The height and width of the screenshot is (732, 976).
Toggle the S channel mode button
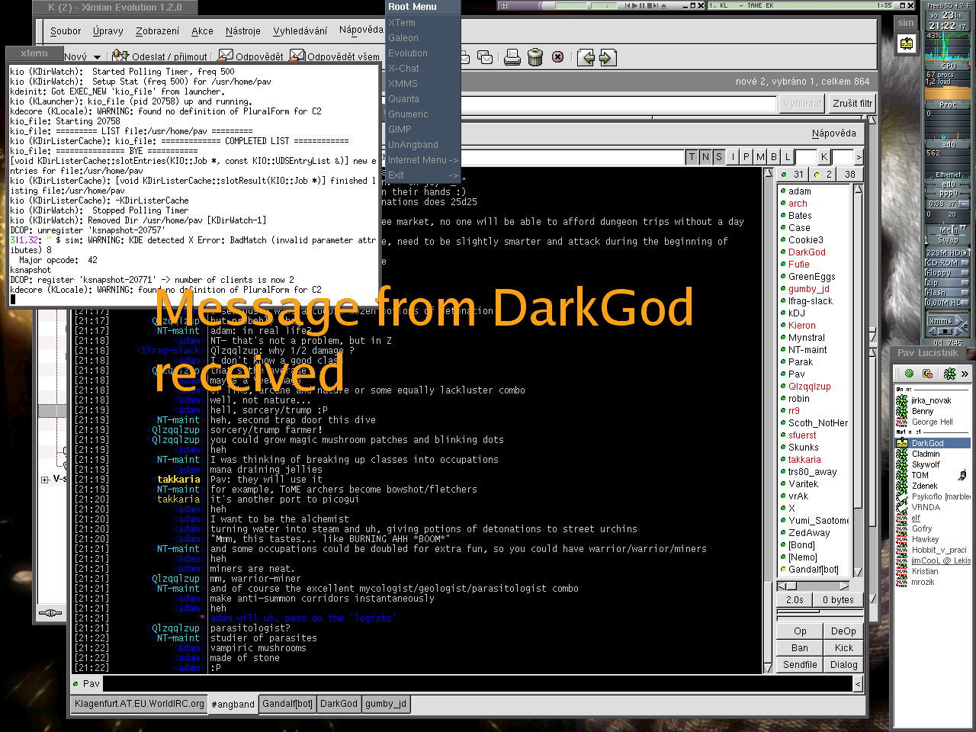pos(719,157)
